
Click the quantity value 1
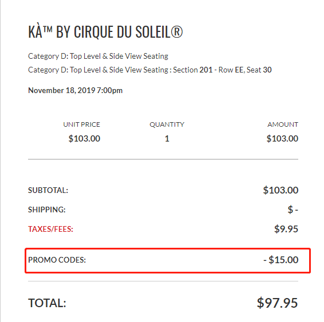[167, 139]
